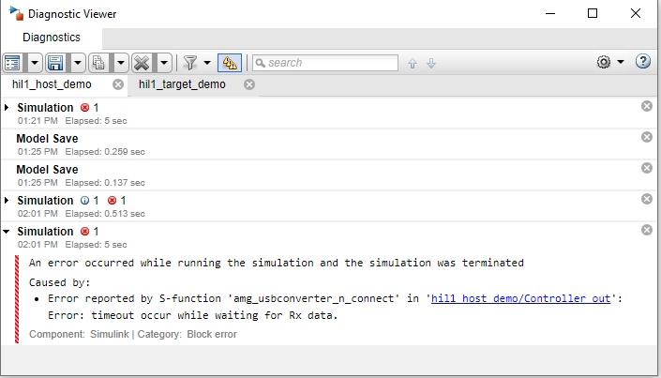
Task: Switch to the hil1_target_demo tab
Action: pyautogui.click(x=182, y=84)
